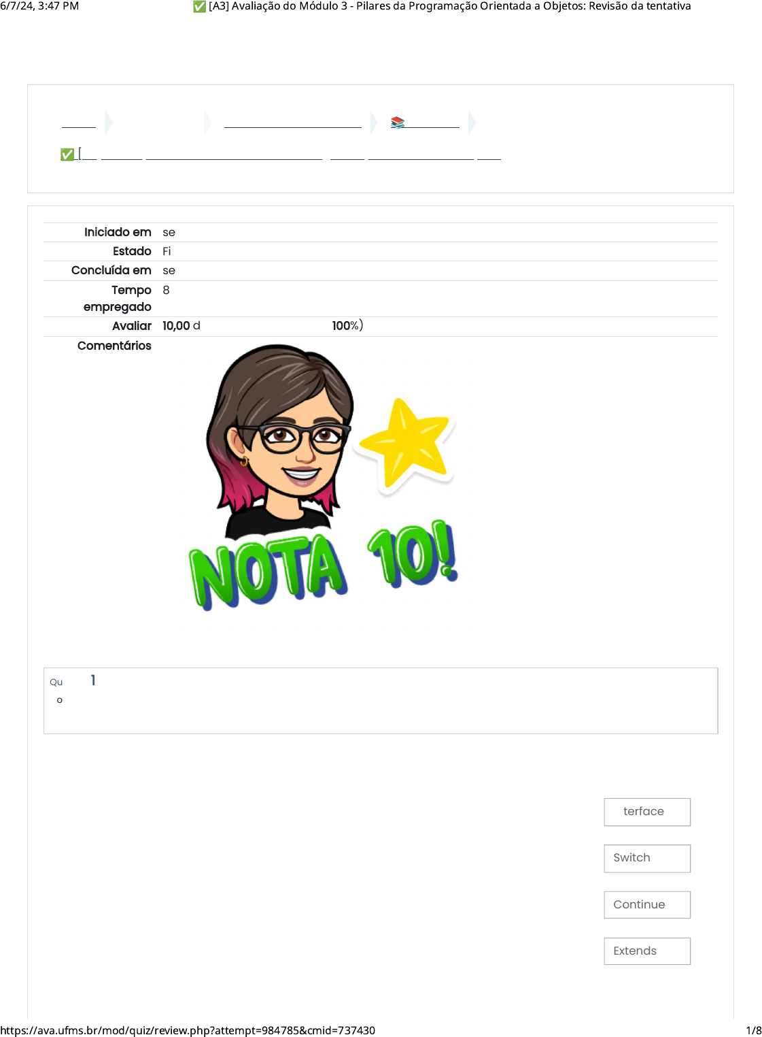Select the 'Switch' answer box
Viewport: 762px width, 1037px height.
pos(647,858)
